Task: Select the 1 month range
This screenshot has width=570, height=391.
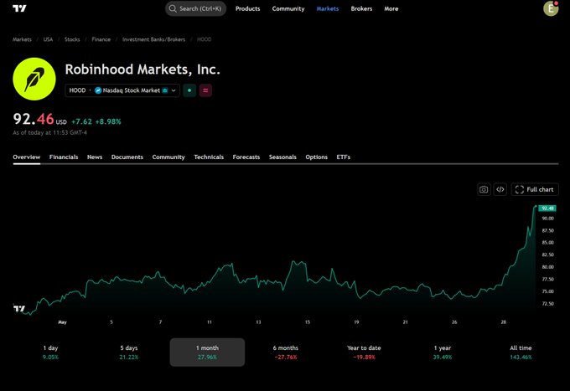Action: coord(207,352)
